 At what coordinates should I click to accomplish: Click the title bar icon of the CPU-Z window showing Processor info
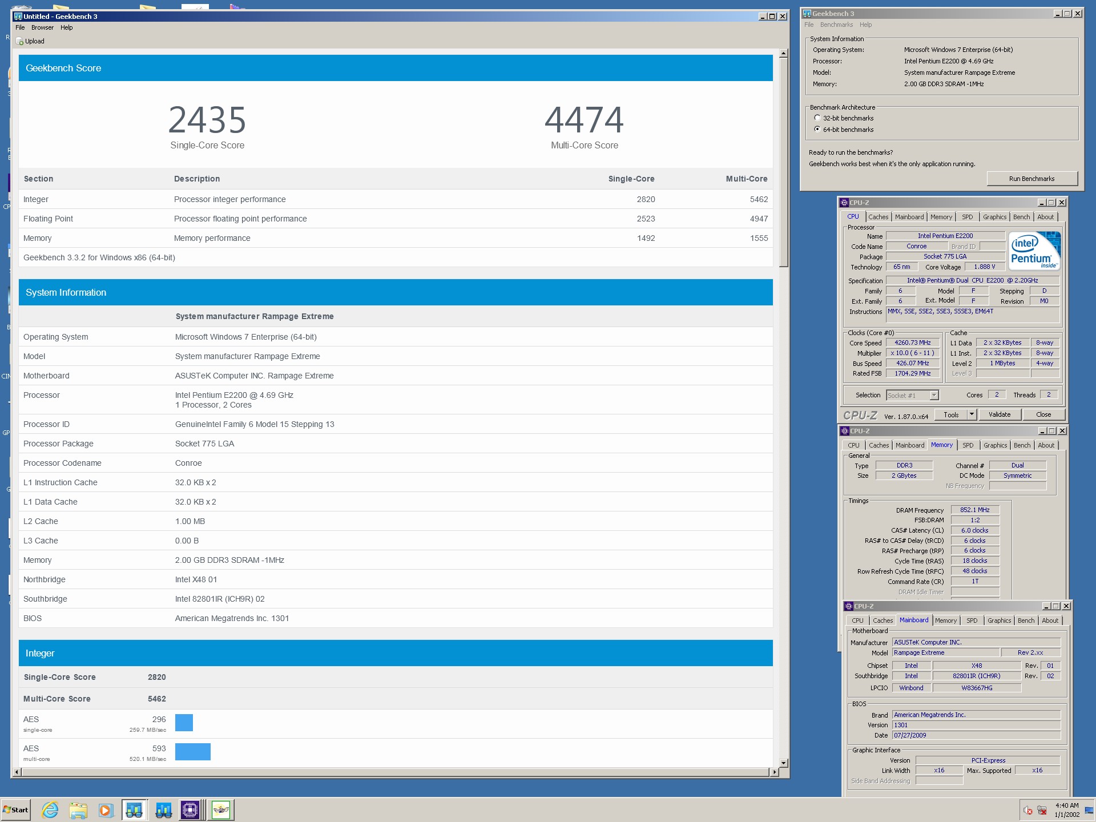844,203
